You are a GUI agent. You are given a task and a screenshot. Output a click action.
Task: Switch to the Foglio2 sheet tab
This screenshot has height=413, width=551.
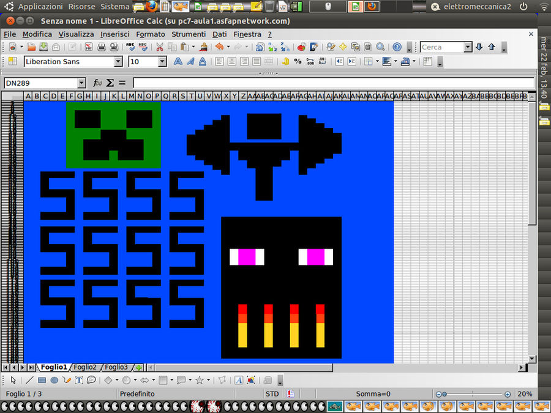point(85,367)
